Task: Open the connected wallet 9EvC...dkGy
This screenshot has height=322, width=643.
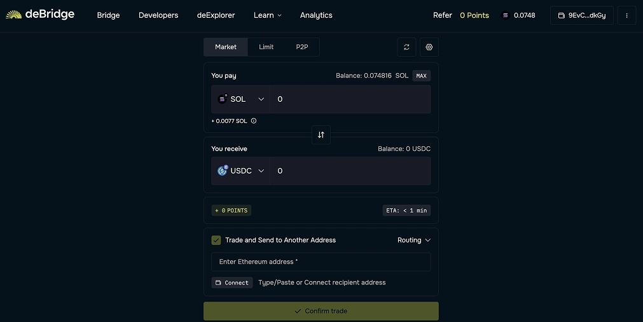Action: 581,15
